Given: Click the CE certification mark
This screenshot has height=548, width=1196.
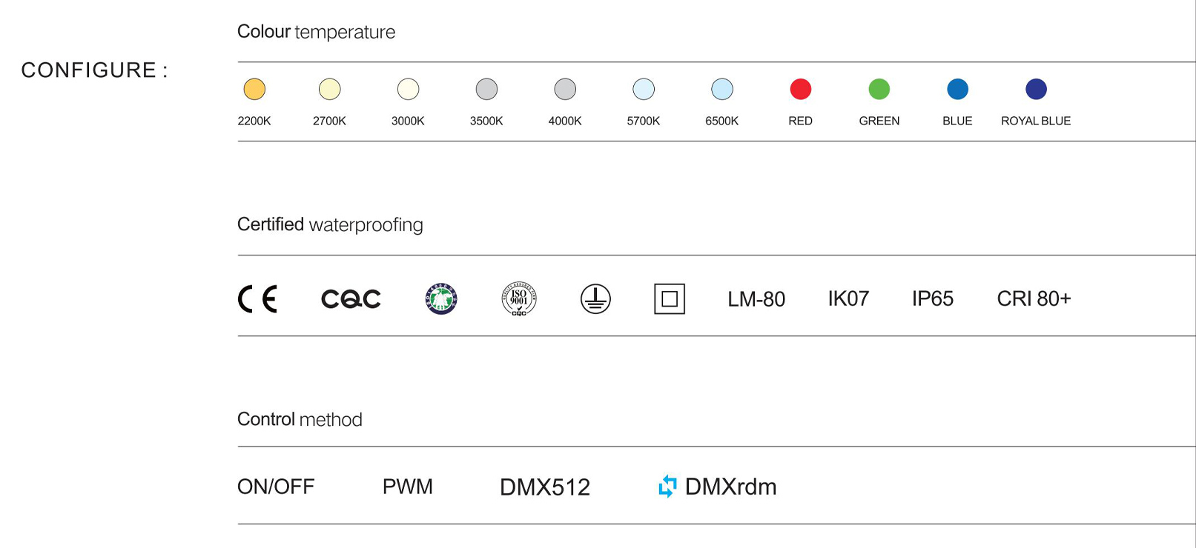Looking at the screenshot, I should click(257, 299).
